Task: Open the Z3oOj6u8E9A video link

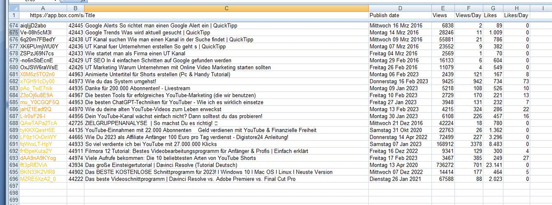Action: tap(37, 95)
